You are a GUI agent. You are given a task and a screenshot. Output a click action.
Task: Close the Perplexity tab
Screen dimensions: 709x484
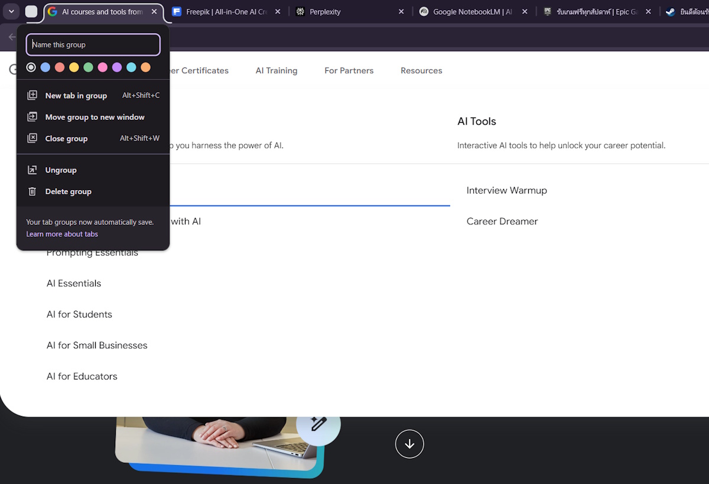pyautogui.click(x=401, y=12)
